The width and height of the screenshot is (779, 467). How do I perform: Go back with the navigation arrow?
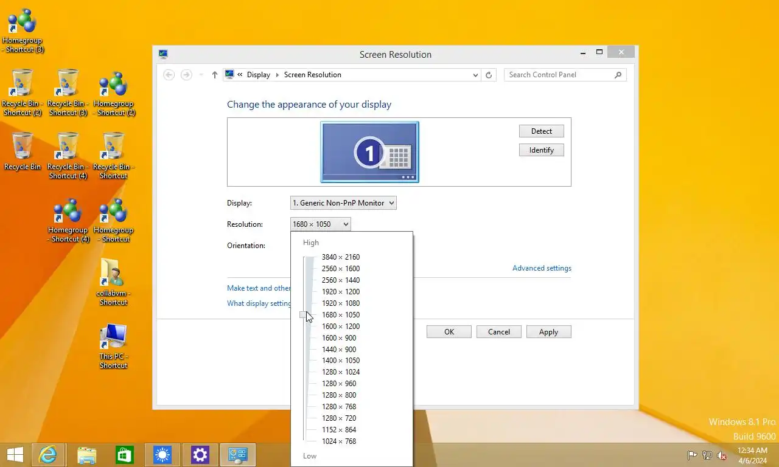[169, 75]
